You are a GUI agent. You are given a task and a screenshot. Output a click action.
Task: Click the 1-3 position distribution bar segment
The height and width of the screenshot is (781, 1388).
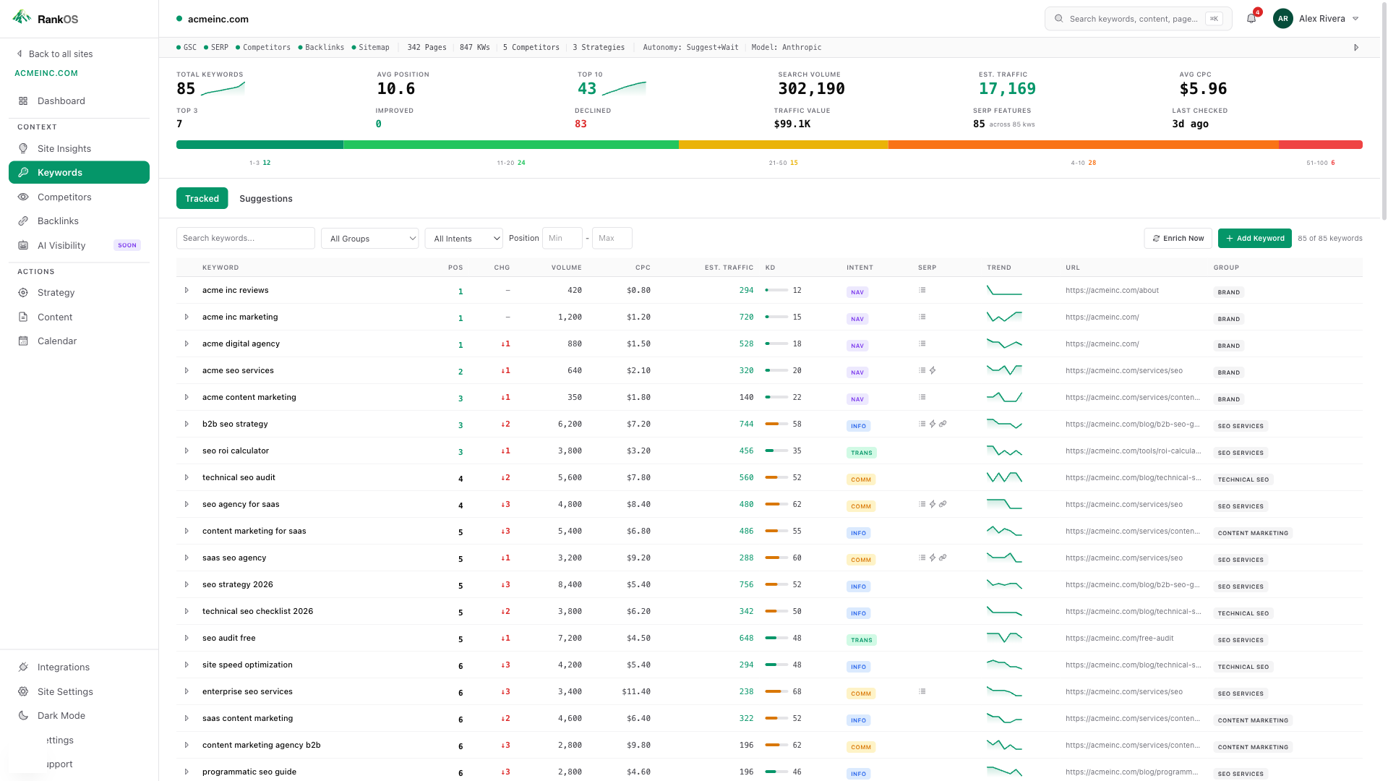pos(259,145)
